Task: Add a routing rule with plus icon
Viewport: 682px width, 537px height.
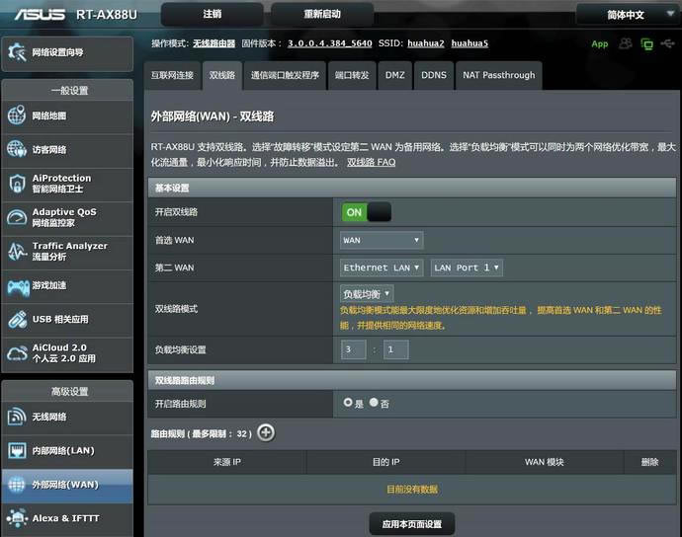Action: click(x=266, y=432)
